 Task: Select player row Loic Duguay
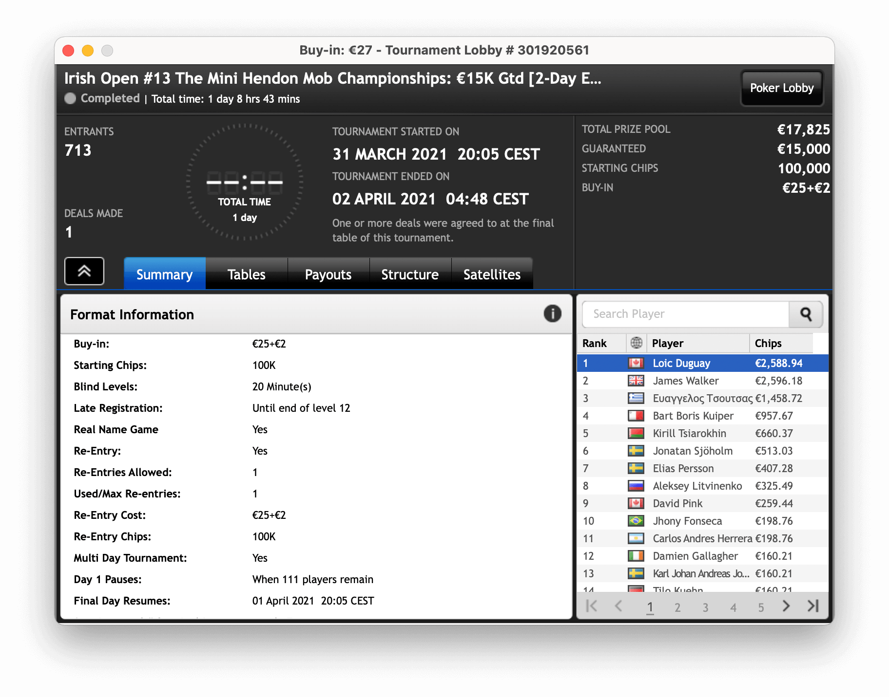[703, 363]
